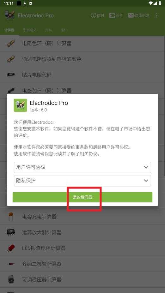
Task: Click the green Electrodoc icon in dialog
Action: coord(20,105)
